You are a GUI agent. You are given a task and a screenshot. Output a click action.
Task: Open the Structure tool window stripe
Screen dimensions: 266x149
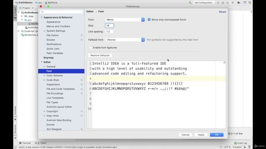click(x=15, y=132)
